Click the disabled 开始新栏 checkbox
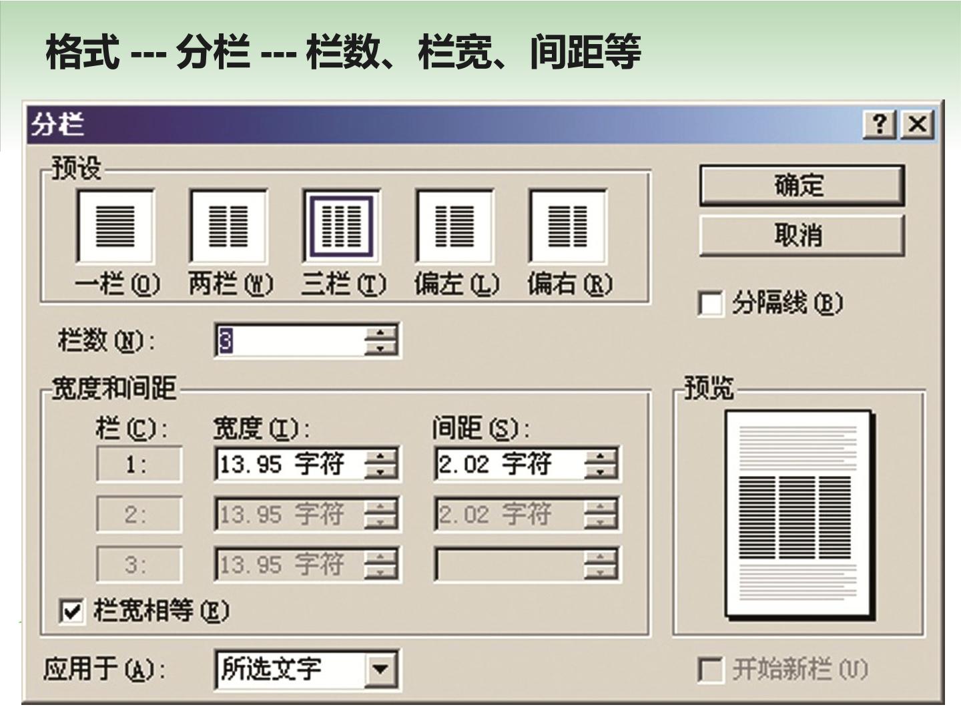Viewport: 961px width, 721px height. (x=710, y=670)
